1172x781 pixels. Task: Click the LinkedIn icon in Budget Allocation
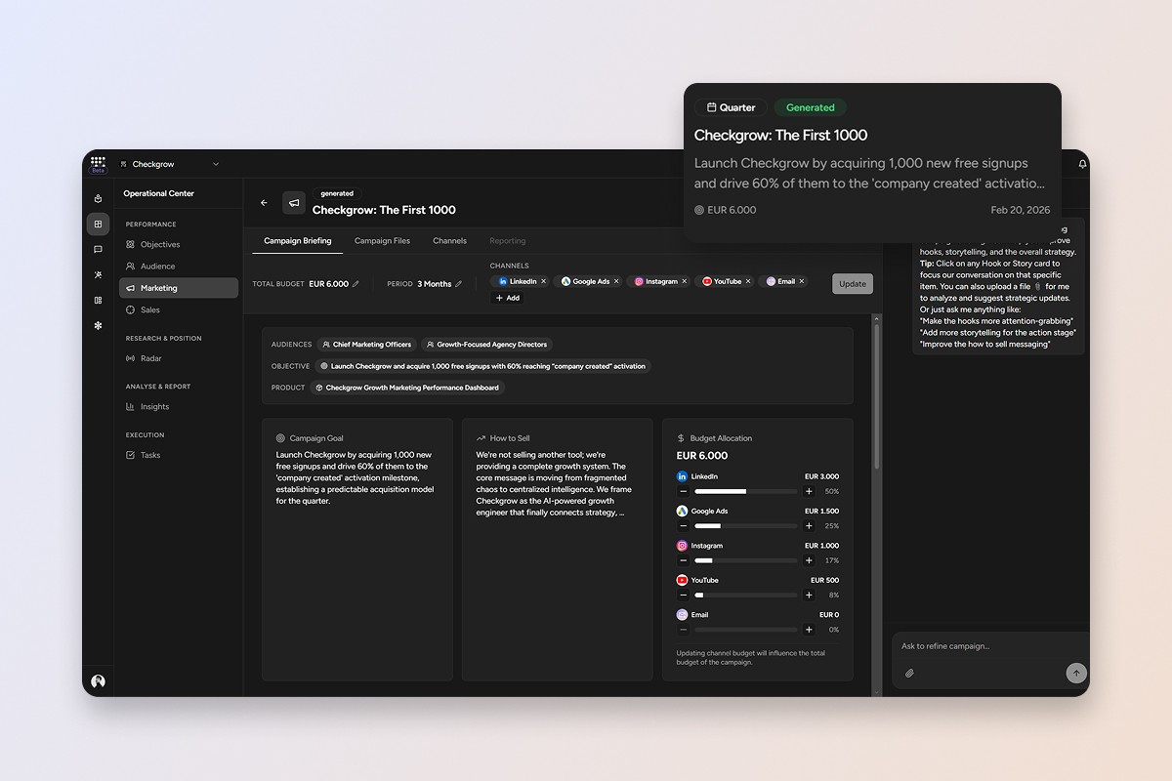click(682, 476)
